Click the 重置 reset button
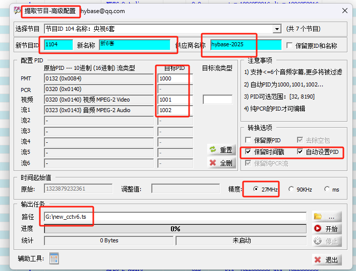Viewport: 356px width, 271px height. point(221,150)
